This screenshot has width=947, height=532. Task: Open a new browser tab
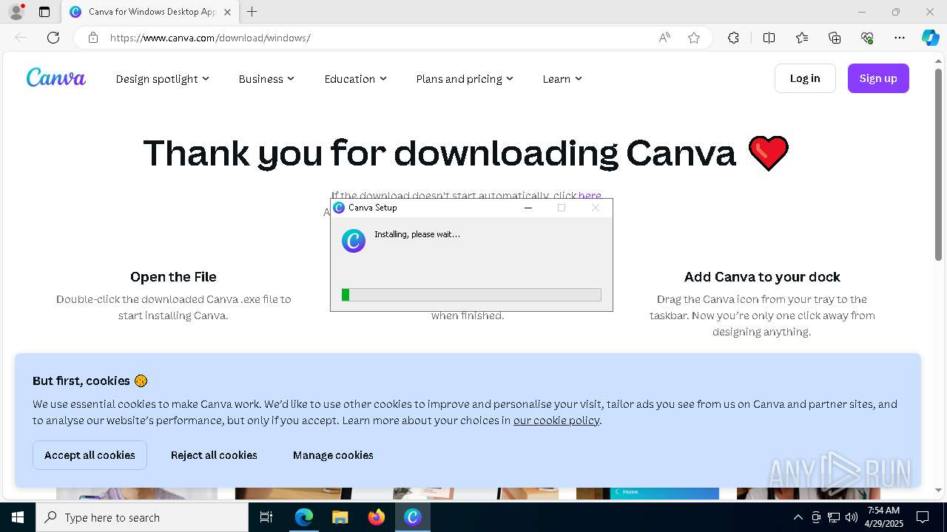pos(252,12)
